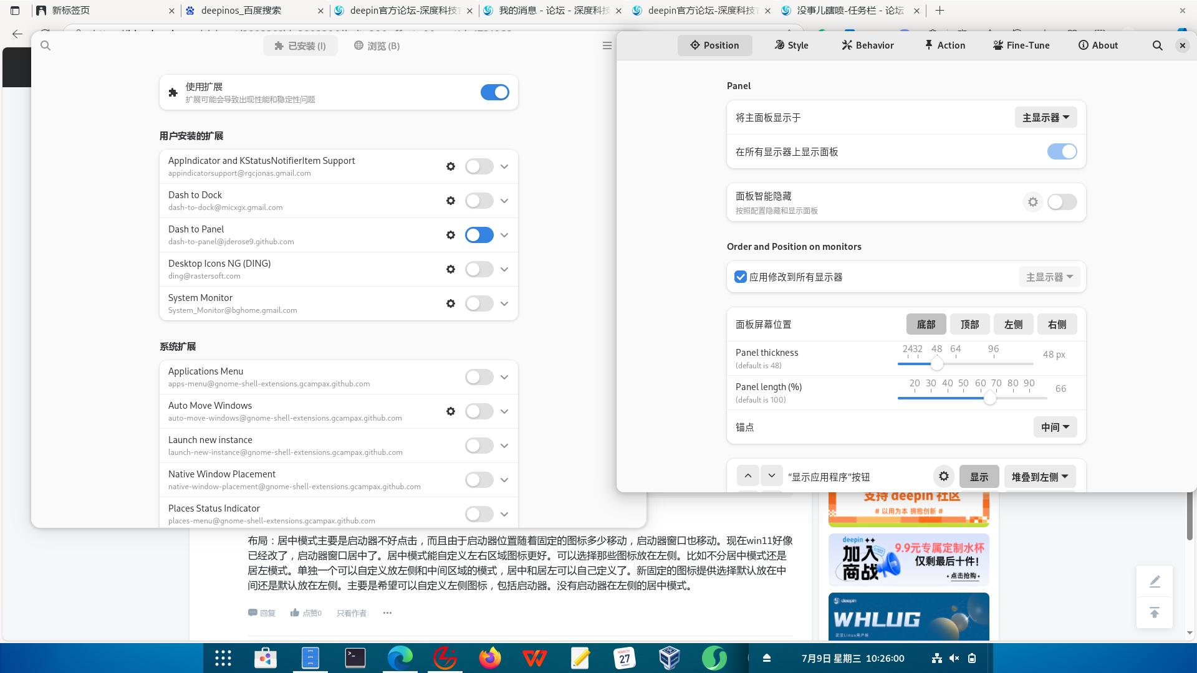This screenshot has height=673, width=1197.
Task: Open the hamburger menu in the Extensions window
Action: coord(607,45)
